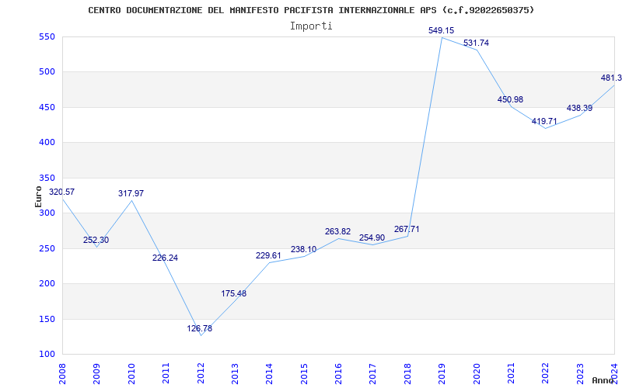Screen dimensions: 622x388
Task: Click the 2022 year tick label
Action: [x=546, y=373]
